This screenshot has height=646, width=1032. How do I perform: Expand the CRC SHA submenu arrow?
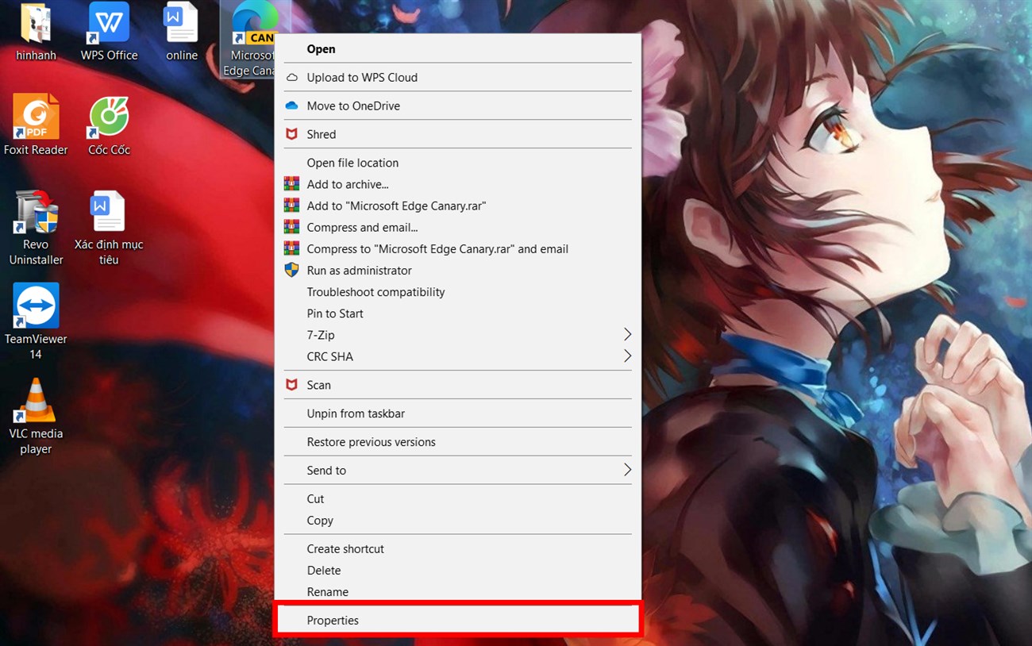627,356
